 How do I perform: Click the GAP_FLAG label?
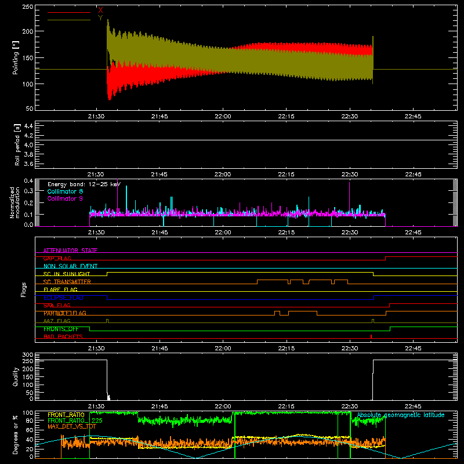click(x=57, y=258)
